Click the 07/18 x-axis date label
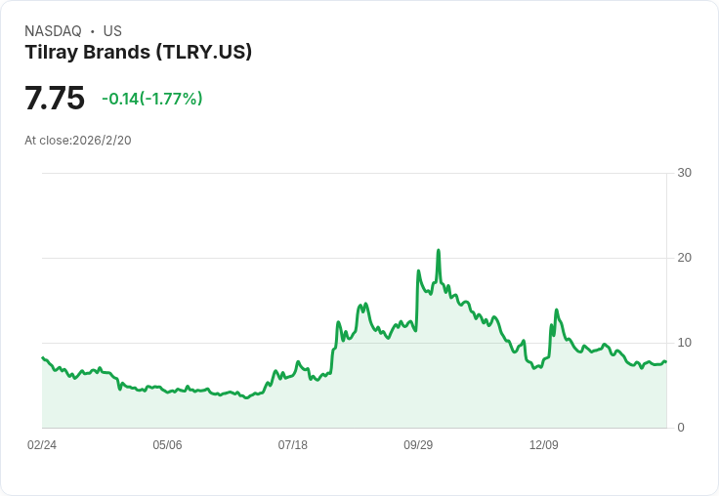 click(x=292, y=444)
